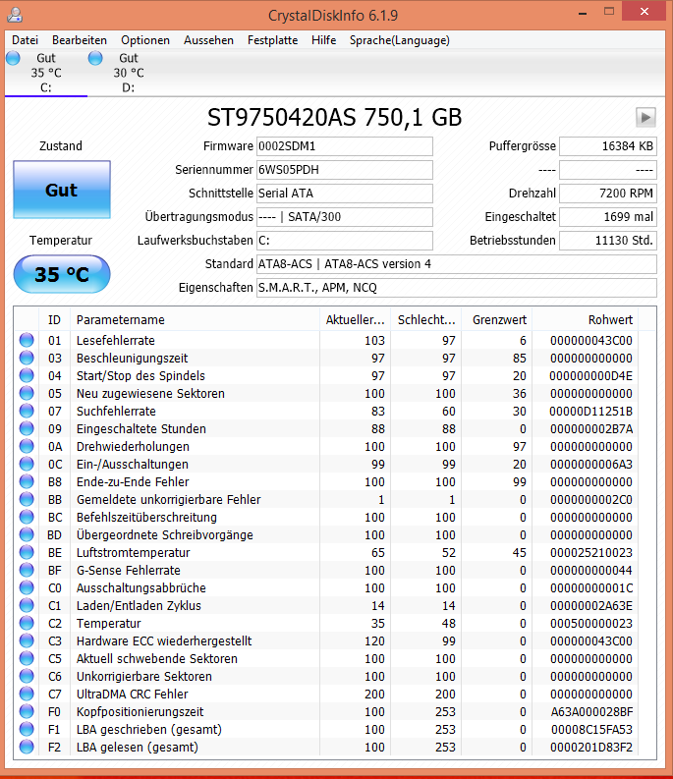Click status orb for UltraDMA CRC Fehler
This screenshot has width=673, height=779.
pos(27,695)
